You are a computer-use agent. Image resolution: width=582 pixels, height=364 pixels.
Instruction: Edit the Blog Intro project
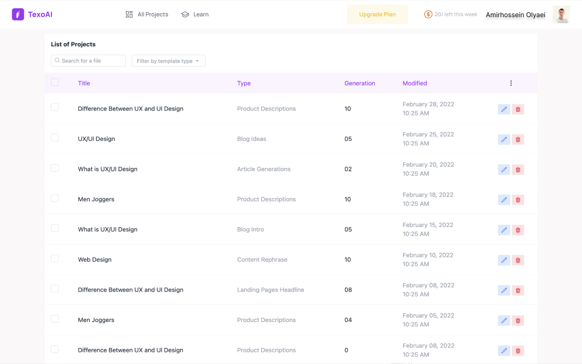tap(504, 230)
